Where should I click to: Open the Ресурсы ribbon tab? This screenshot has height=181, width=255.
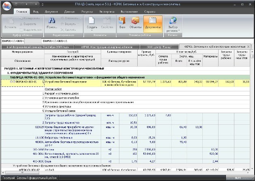tap(87, 12)
